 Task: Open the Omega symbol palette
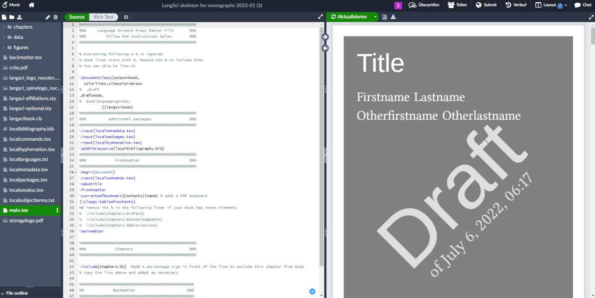126,17
